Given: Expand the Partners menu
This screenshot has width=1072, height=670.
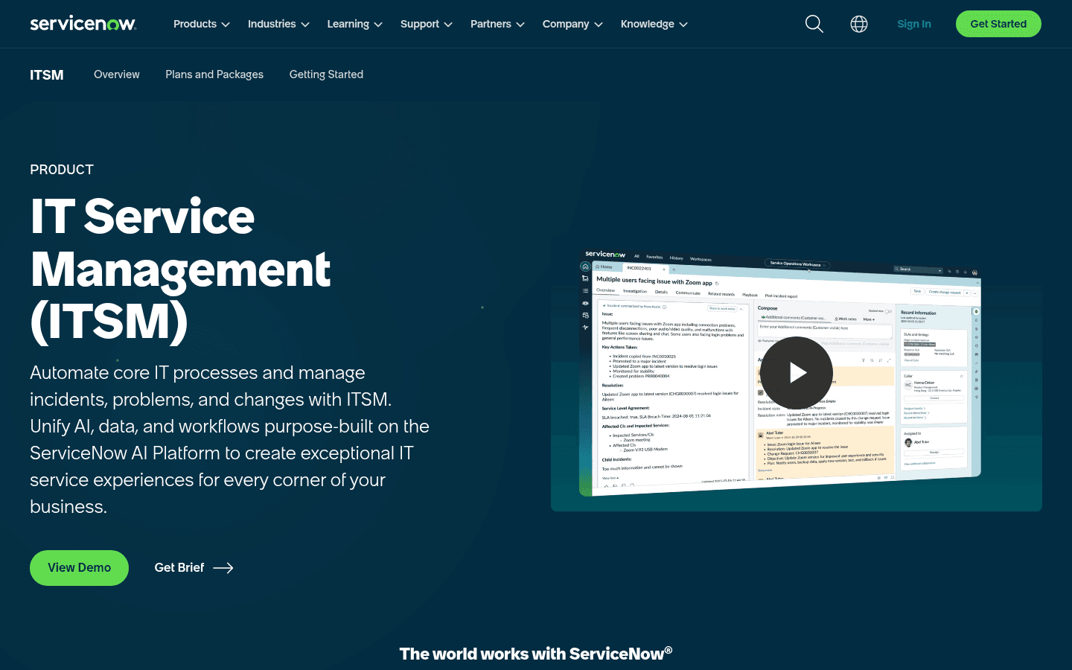Looking at the screenshot, I should coord(497,24).
